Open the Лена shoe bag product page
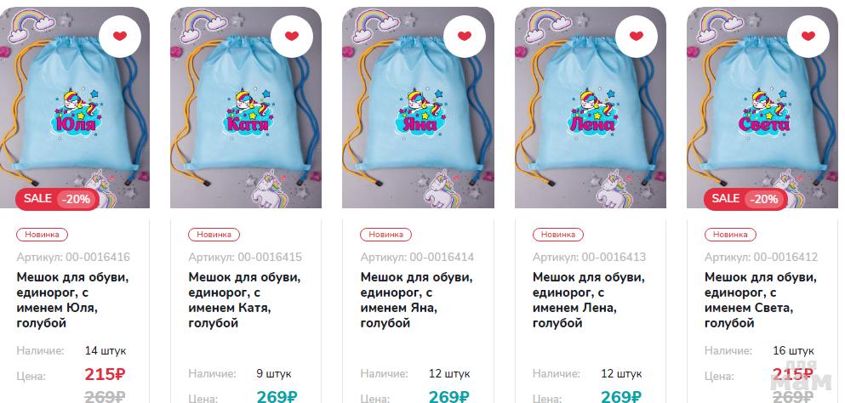The width and height of the screenshot is (845, 403). click(x=589, y=301)
